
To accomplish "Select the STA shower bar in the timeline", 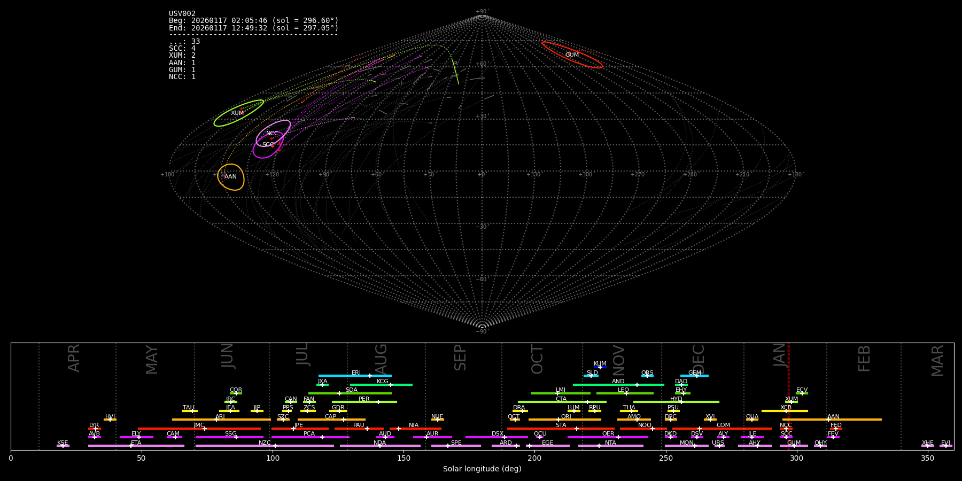I will pyautogui.click(x=561, y=429).
